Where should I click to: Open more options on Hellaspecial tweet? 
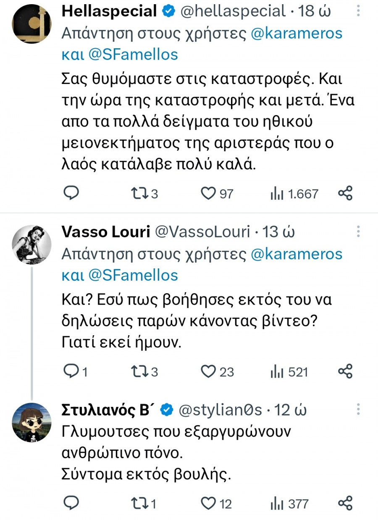click(358, 11)
